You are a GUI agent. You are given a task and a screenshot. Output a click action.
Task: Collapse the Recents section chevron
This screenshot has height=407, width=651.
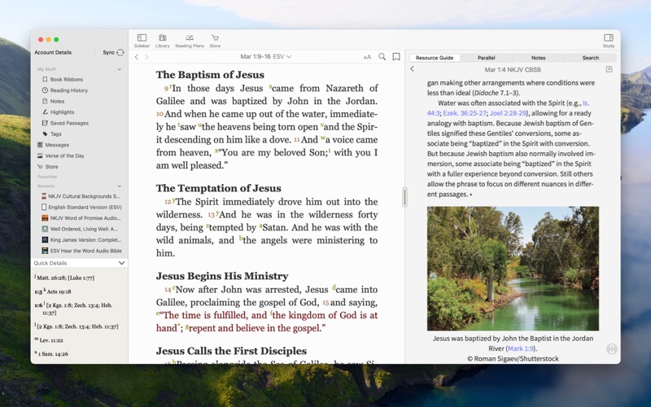click(119, 186)
